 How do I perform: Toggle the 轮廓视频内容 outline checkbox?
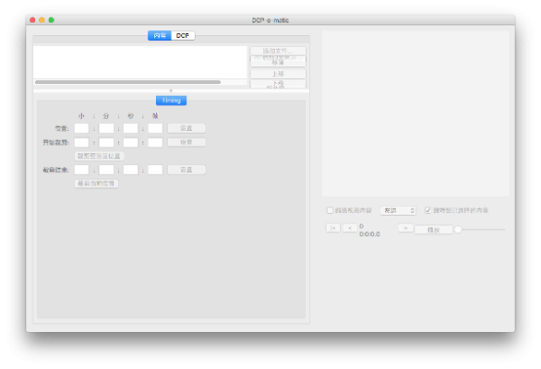click(330, 210)
